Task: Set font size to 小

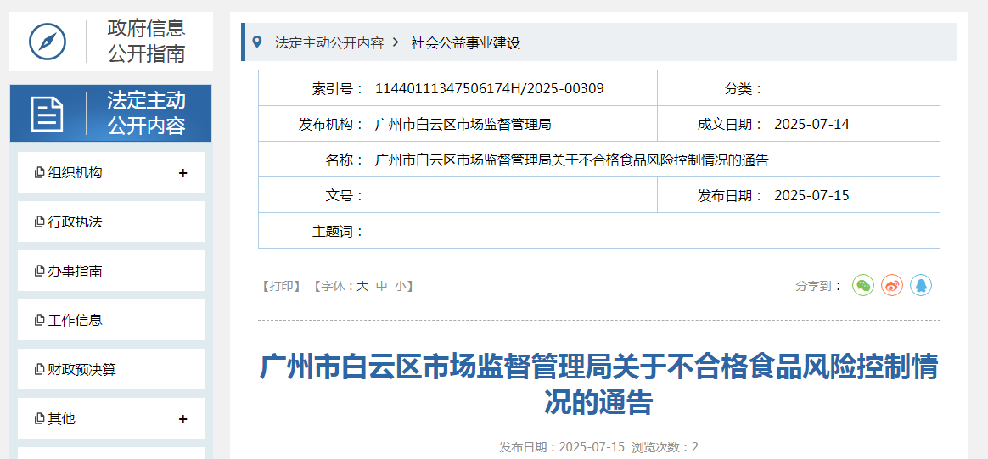Action: 400,286
